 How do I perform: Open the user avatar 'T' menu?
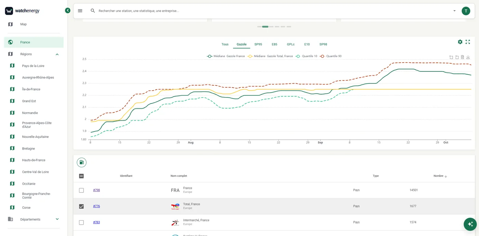[x=466, y=11]
